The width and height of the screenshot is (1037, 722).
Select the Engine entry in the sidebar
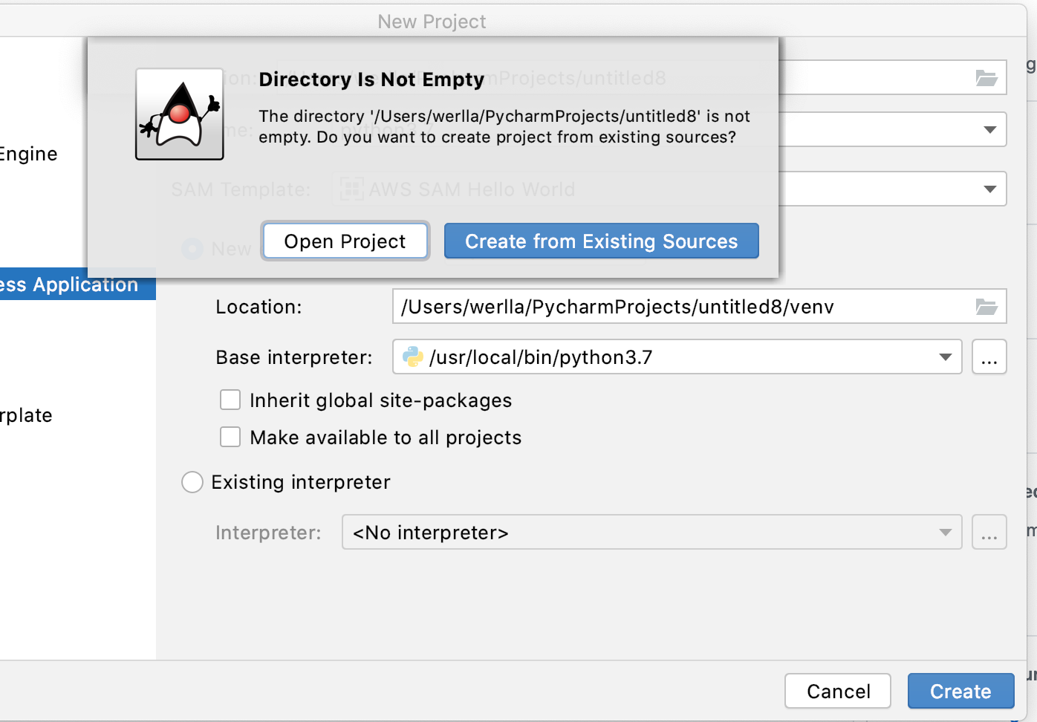(30, 154)
